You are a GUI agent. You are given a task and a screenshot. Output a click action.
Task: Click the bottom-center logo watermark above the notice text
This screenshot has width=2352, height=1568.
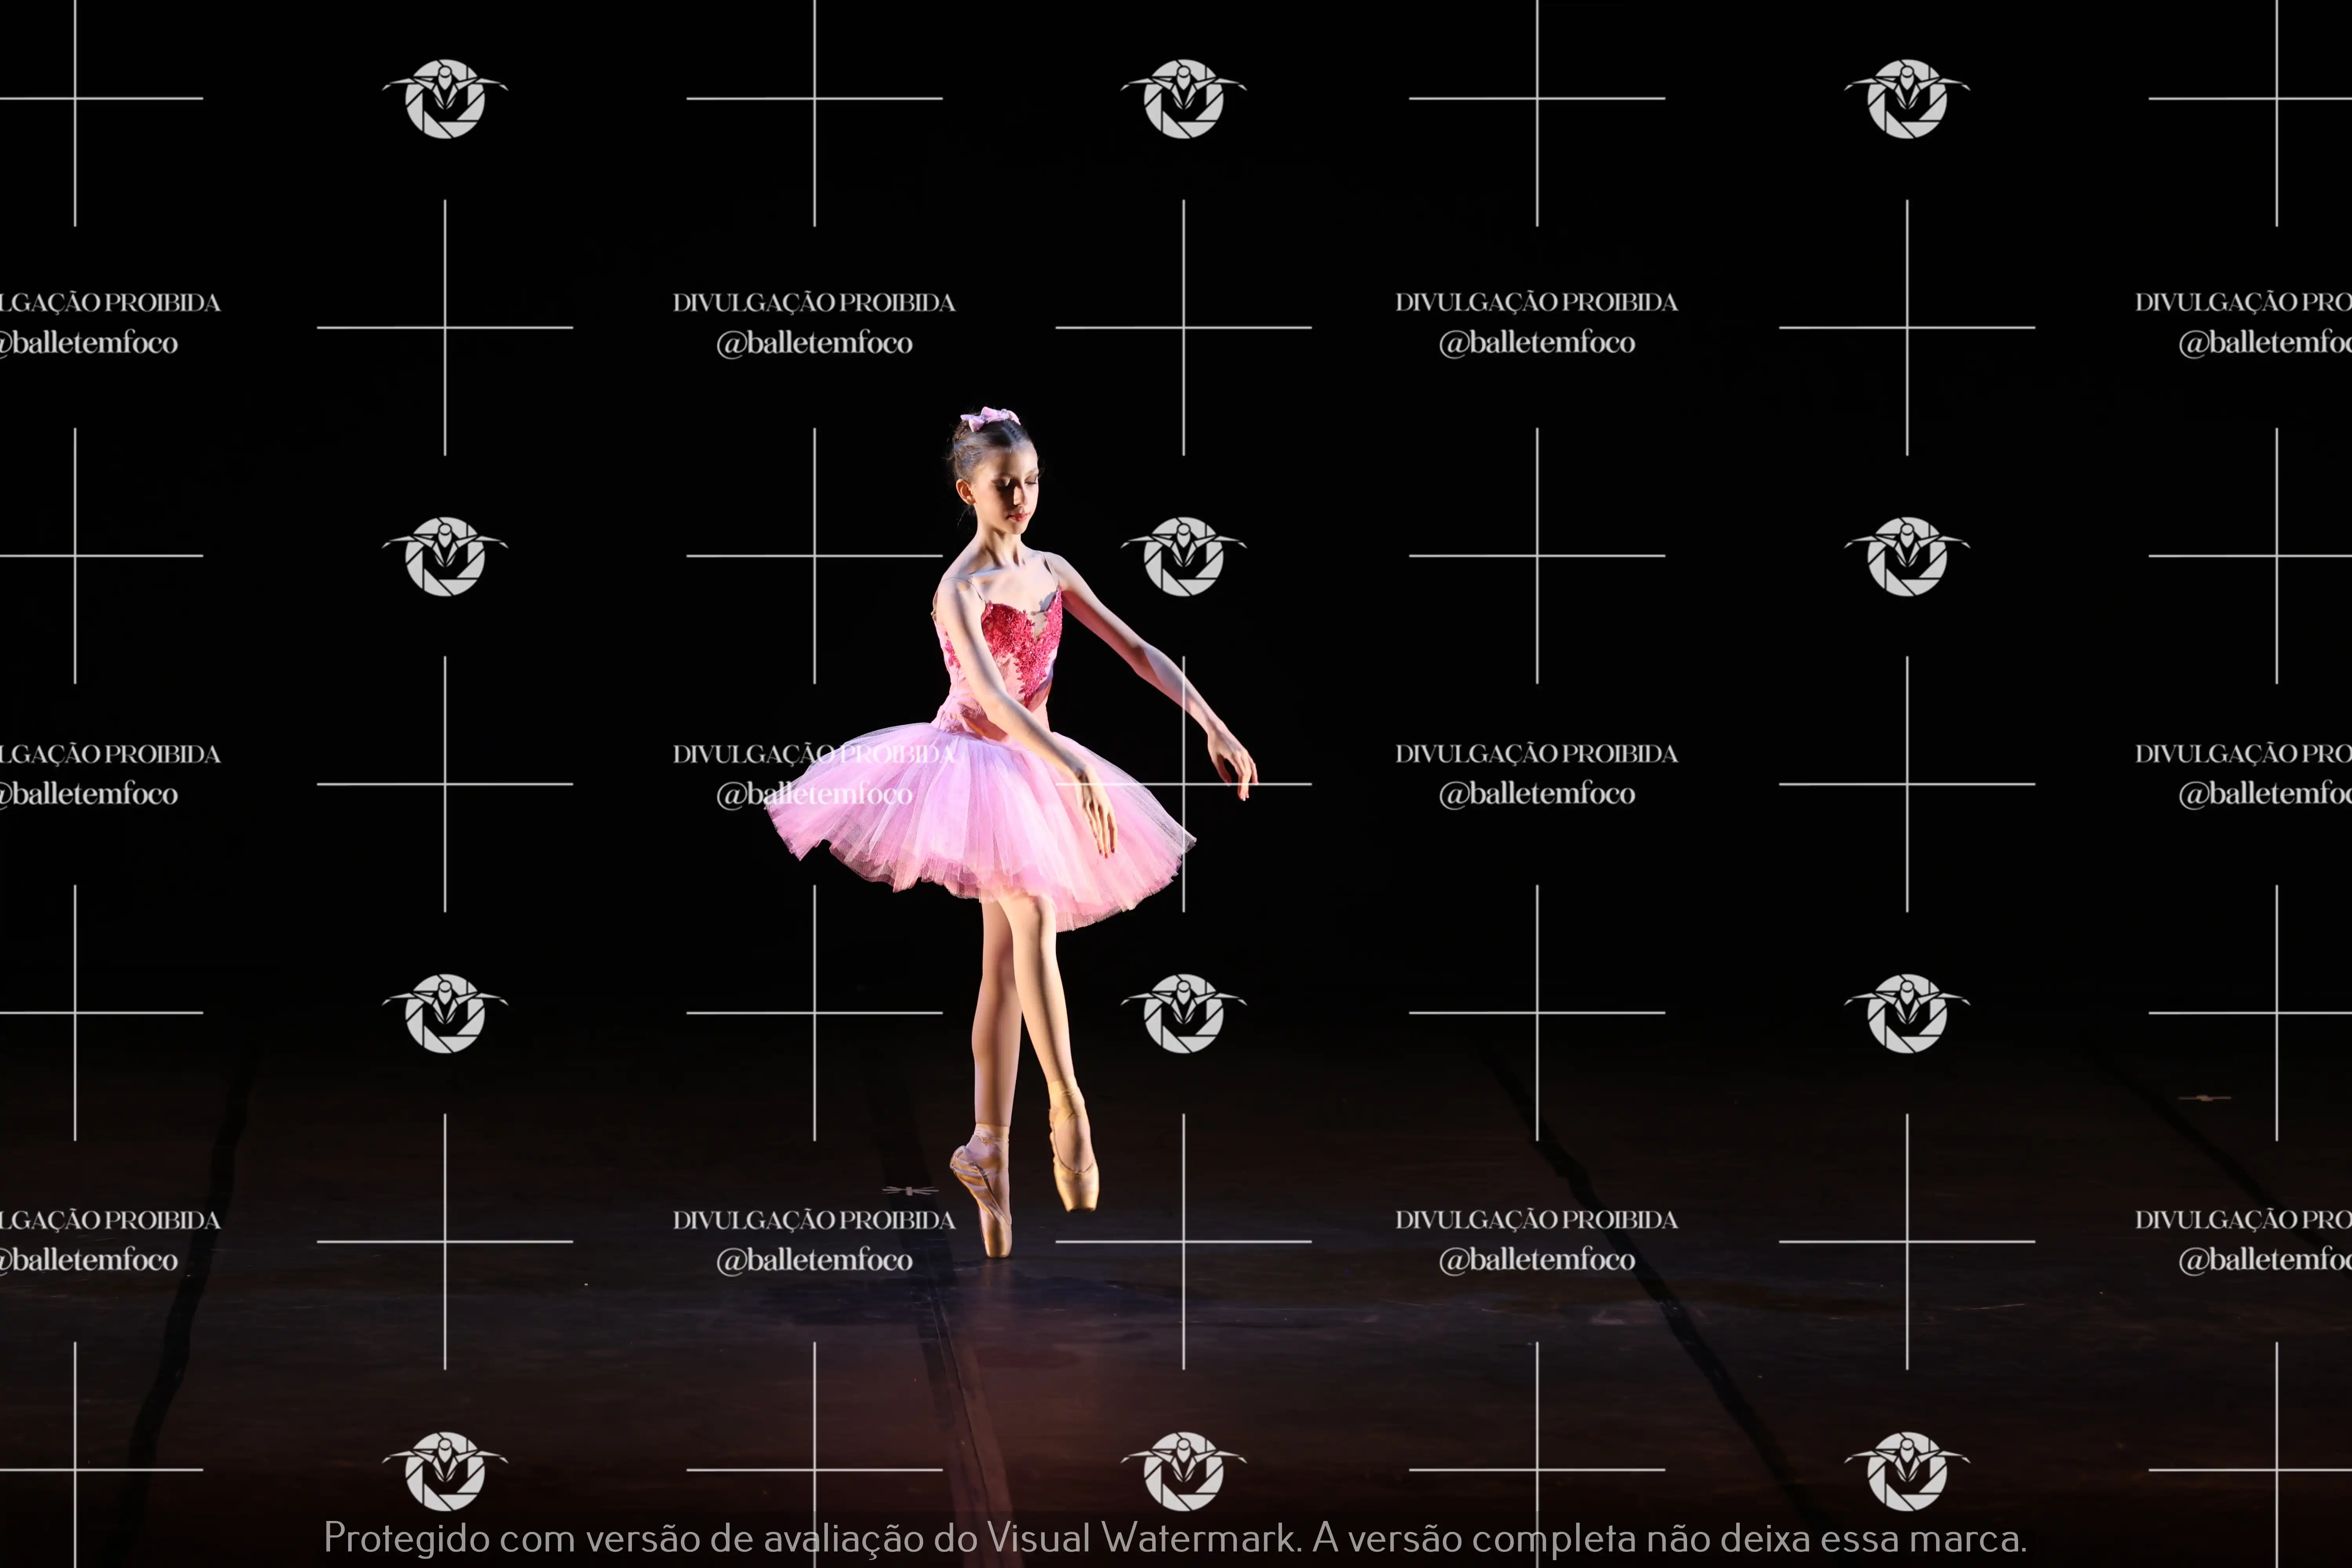(x=1183, y=1470)
